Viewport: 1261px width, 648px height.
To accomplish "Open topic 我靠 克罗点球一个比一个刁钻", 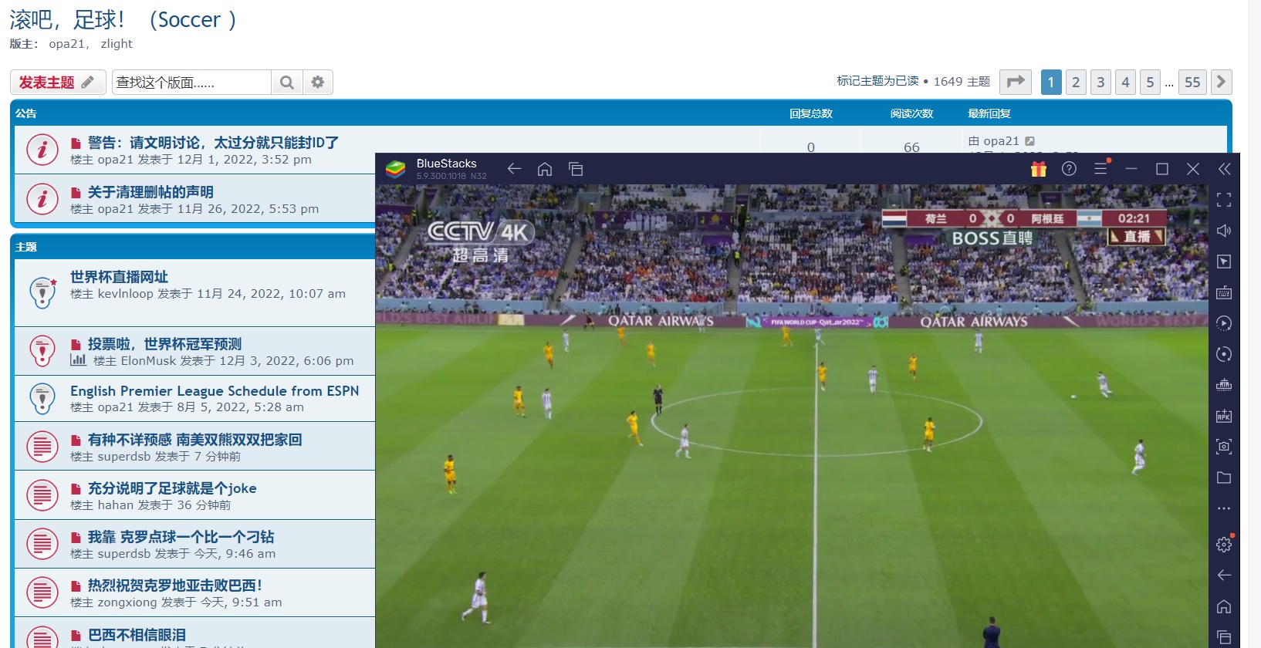I will [181, 537].
